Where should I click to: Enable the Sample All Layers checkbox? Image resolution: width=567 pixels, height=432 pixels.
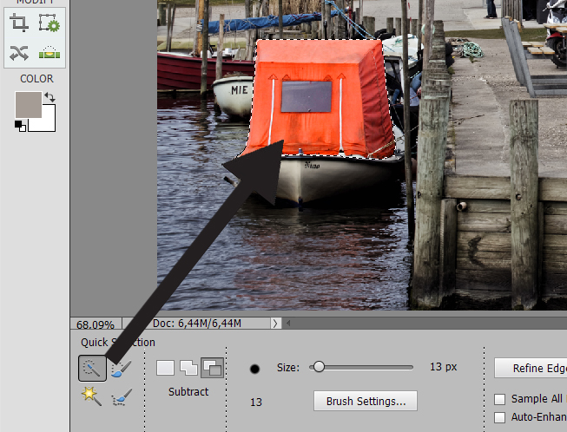(x=499, y=399)
